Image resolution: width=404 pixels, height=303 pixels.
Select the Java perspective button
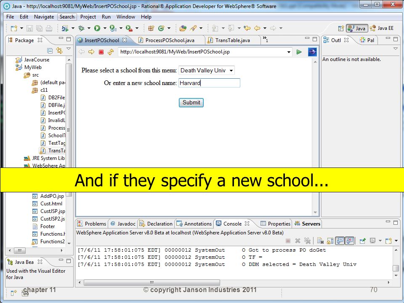tap(357, 28)
